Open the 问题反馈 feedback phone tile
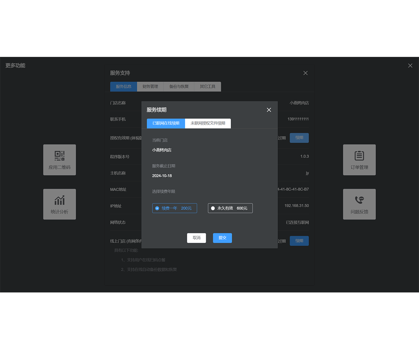Viewport: 419px width, 349px height. click(359, 204)
